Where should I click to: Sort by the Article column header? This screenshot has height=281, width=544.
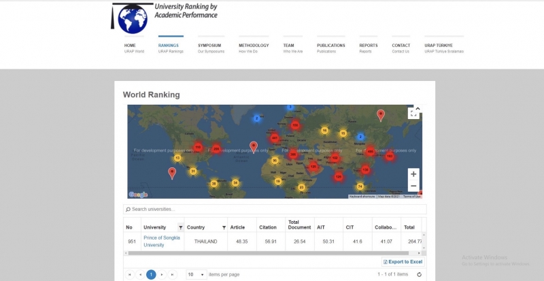pos(237,227)
